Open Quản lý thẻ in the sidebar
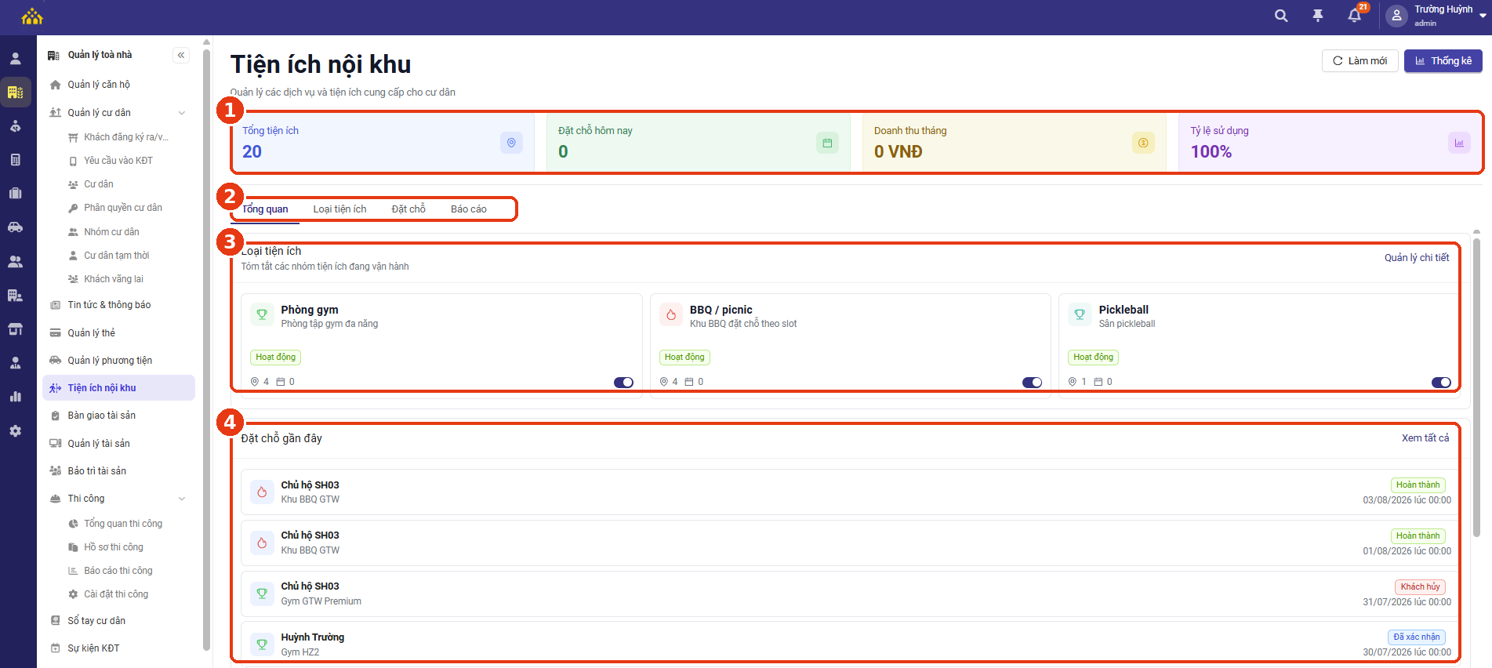The height and width of the screenshot is (668, 1492). (x=118, y=333)
